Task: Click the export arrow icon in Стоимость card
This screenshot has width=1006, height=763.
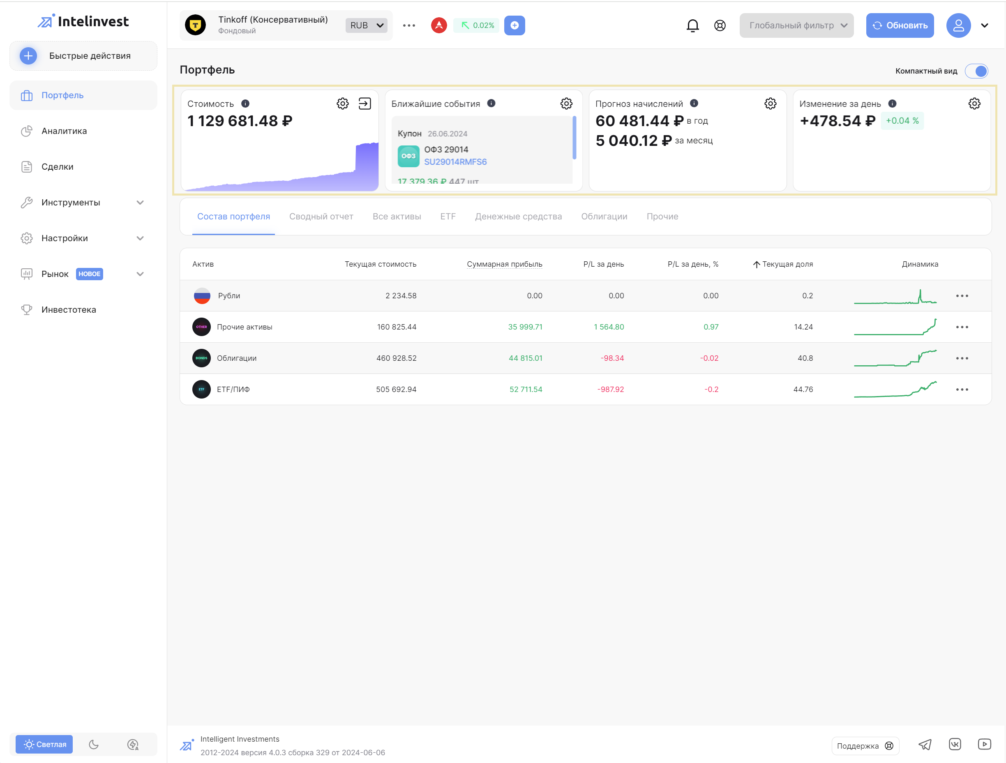Action: (365, 104)
